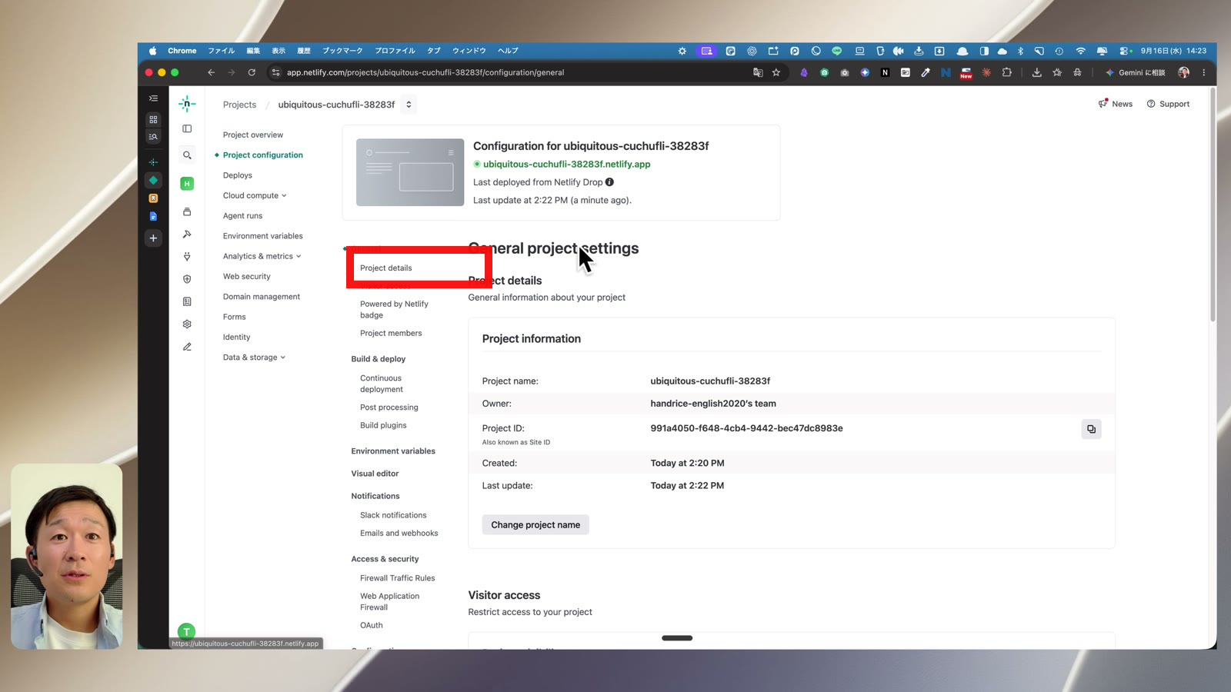Open the ブックマーク menu
The width and height of the screenshot is (1231, 692).
[x=342, y=51]
